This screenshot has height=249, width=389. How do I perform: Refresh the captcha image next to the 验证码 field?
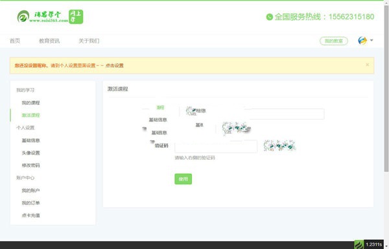coord(279,146)
